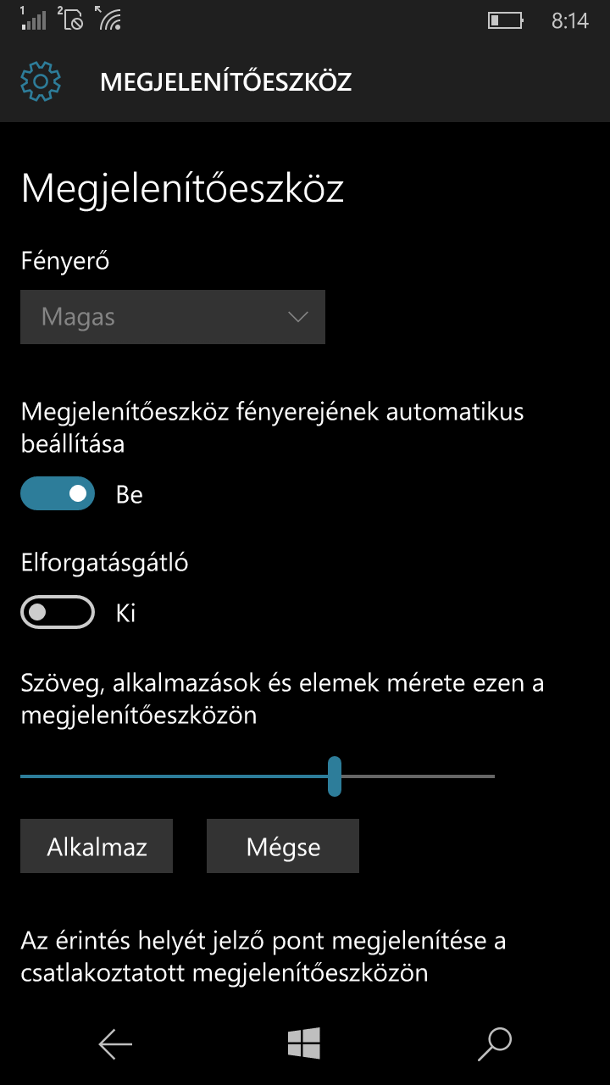
Task: Enable the Elforgatásgátló rotation lock switch
Action: 57,613
